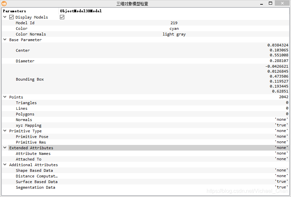Click the Points count value 2042
Viewport: 291px width, 197px height.
click(x=284, y=97)
